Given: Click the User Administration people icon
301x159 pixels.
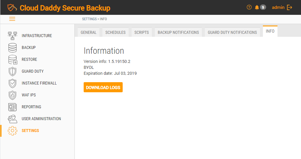Looking at the screenshot, I should click(13, 119).
